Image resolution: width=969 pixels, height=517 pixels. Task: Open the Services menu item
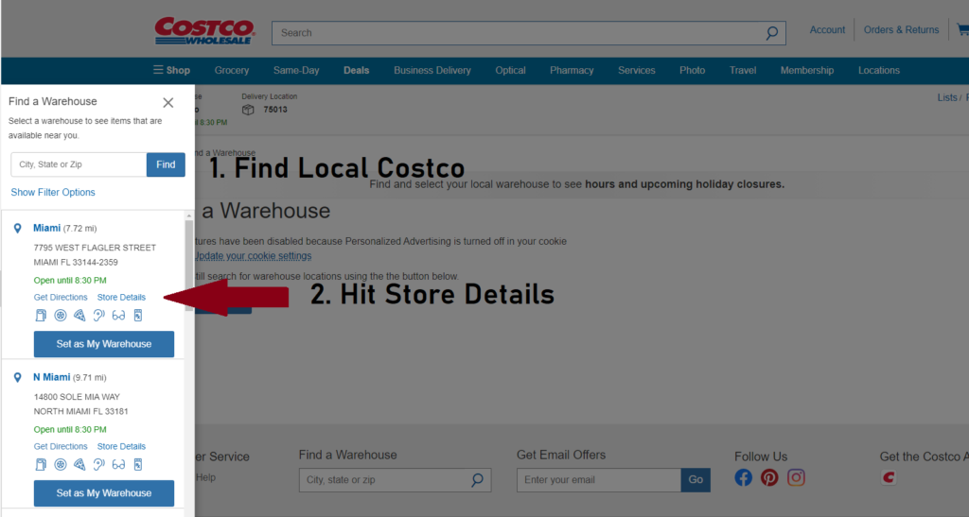point(637,70)
